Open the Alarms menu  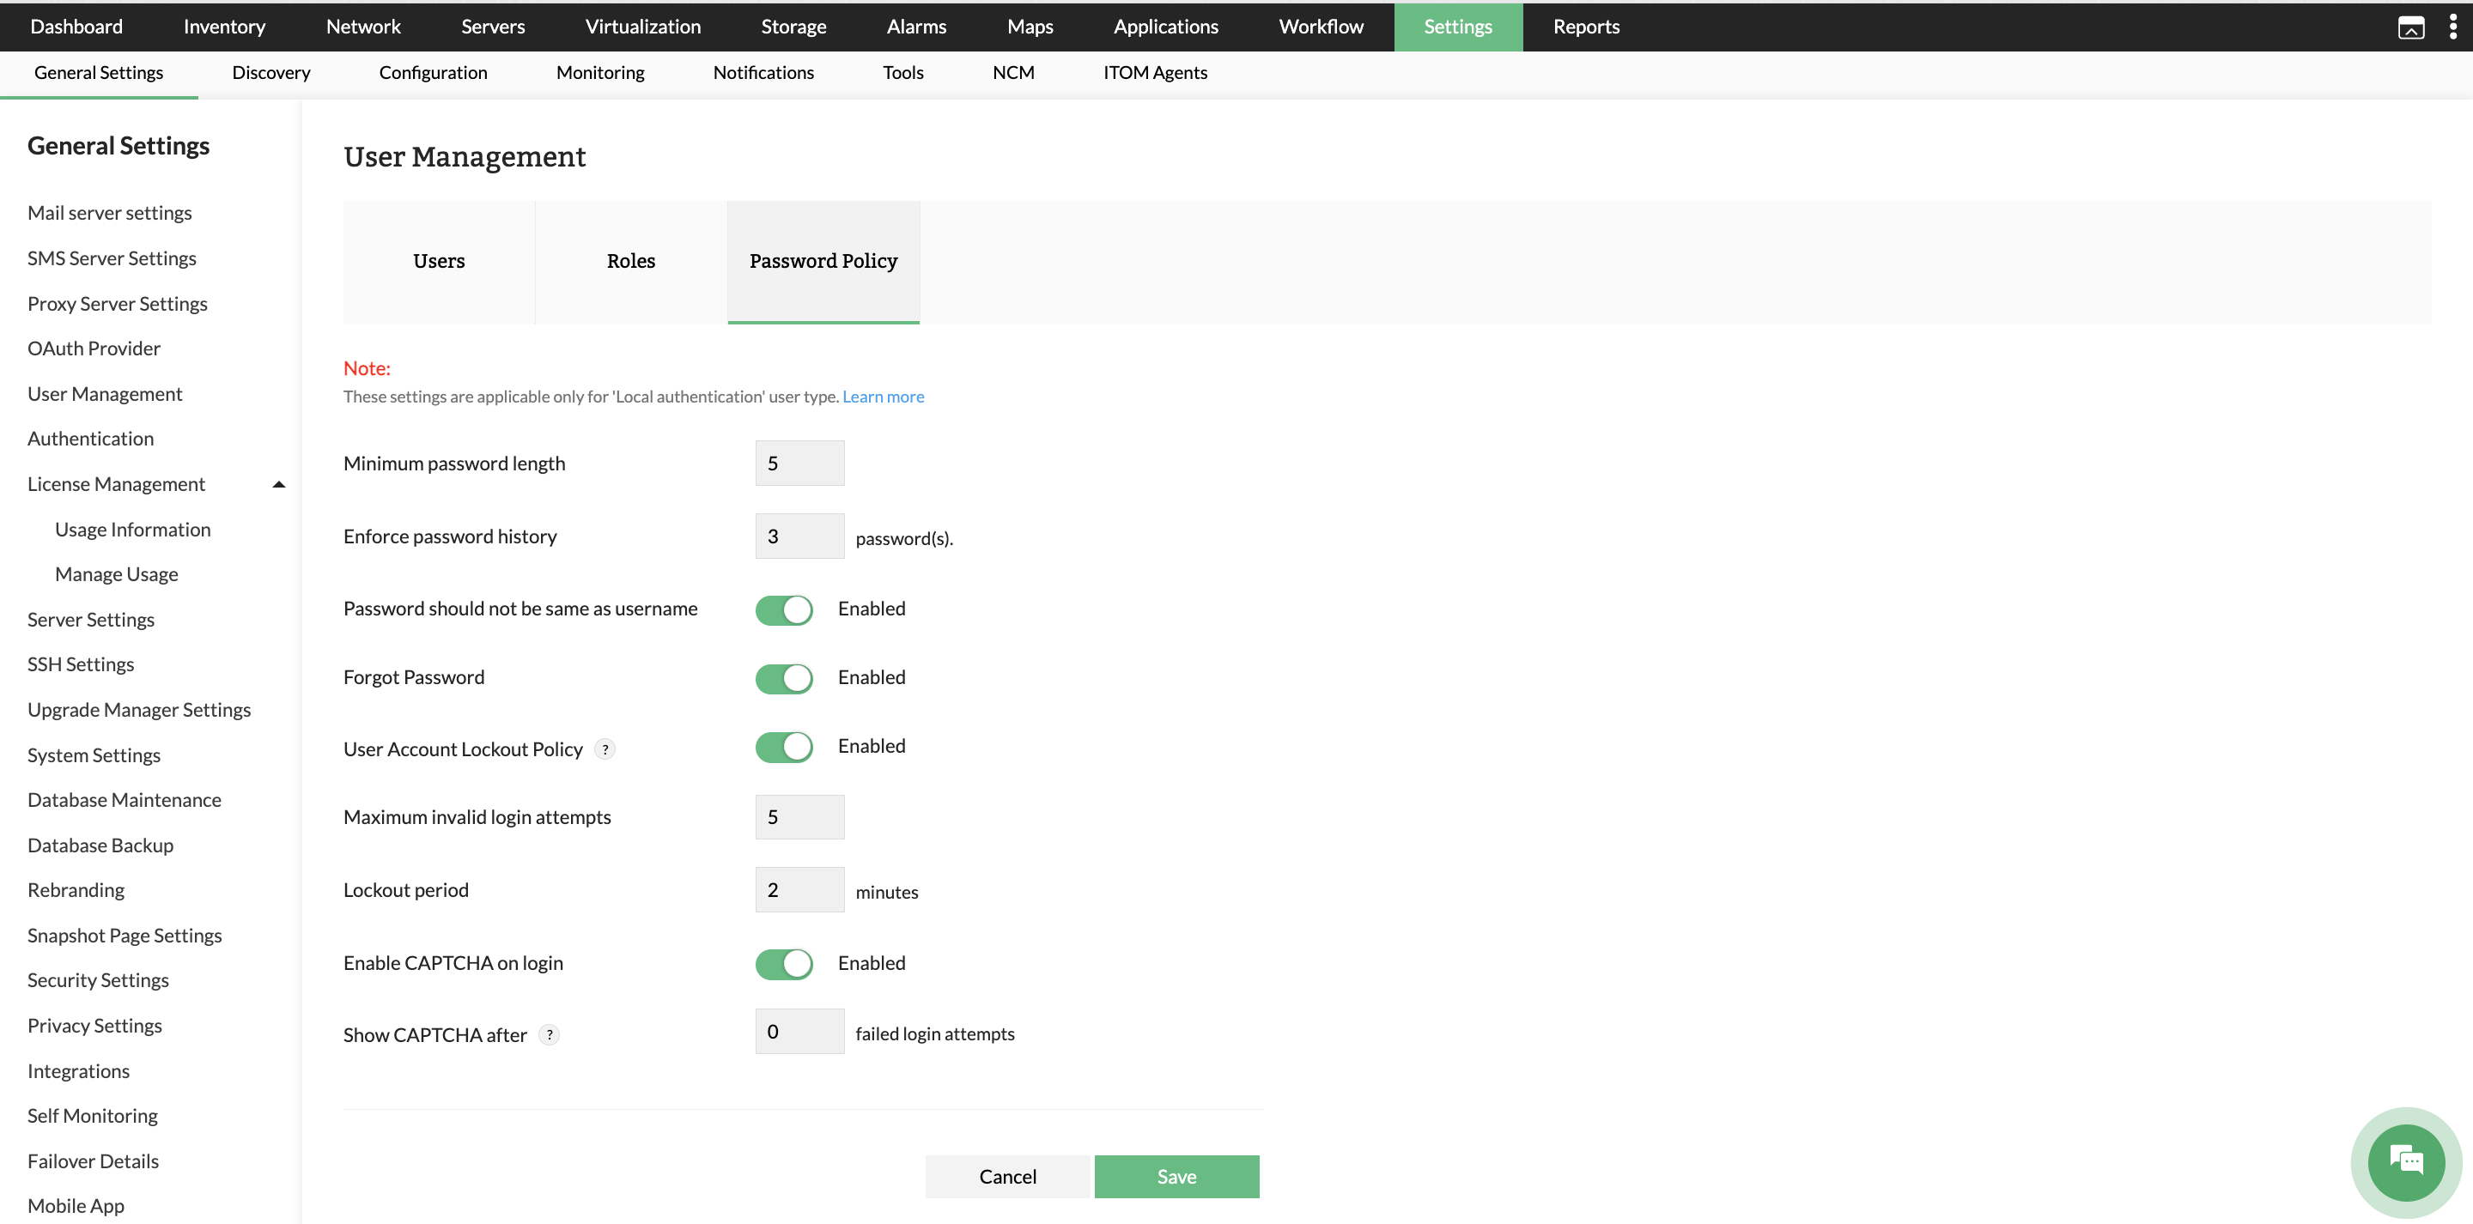point(916,27)
